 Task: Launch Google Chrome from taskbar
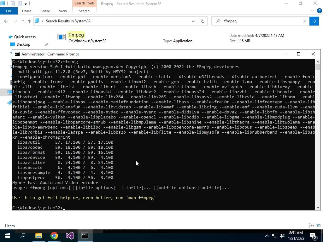pos(54,236)
